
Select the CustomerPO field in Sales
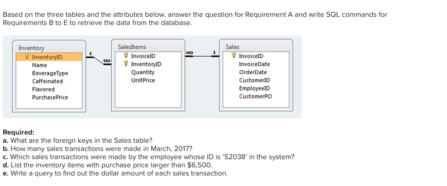tap(255, 96)
